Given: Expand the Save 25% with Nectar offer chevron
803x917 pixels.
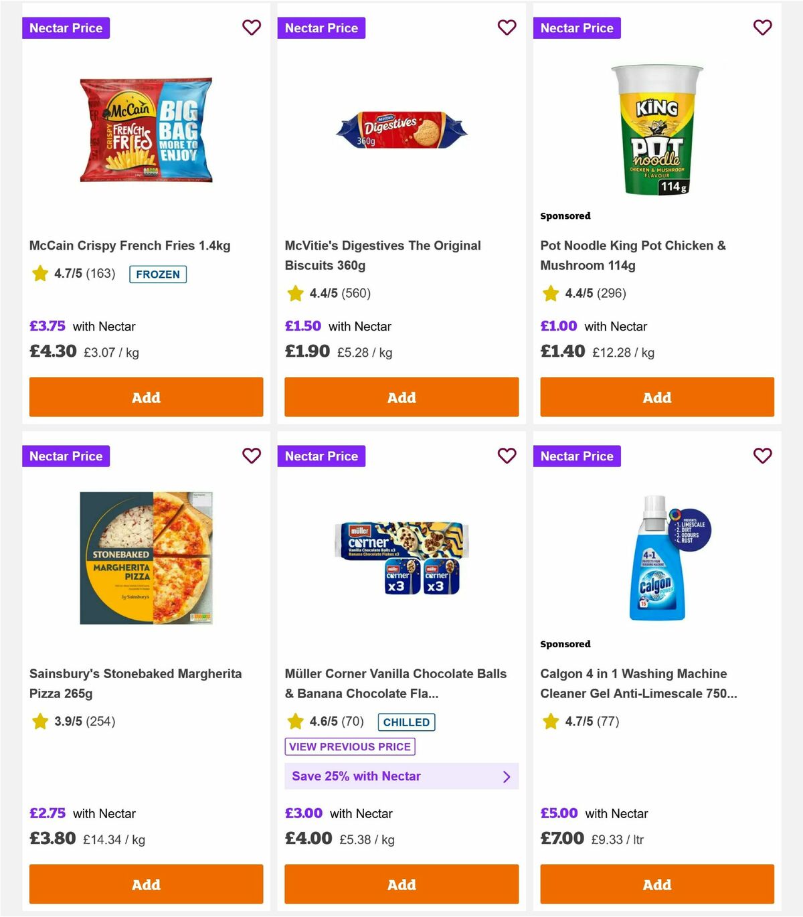Looking at the screenshot, I should pos(507,776).
